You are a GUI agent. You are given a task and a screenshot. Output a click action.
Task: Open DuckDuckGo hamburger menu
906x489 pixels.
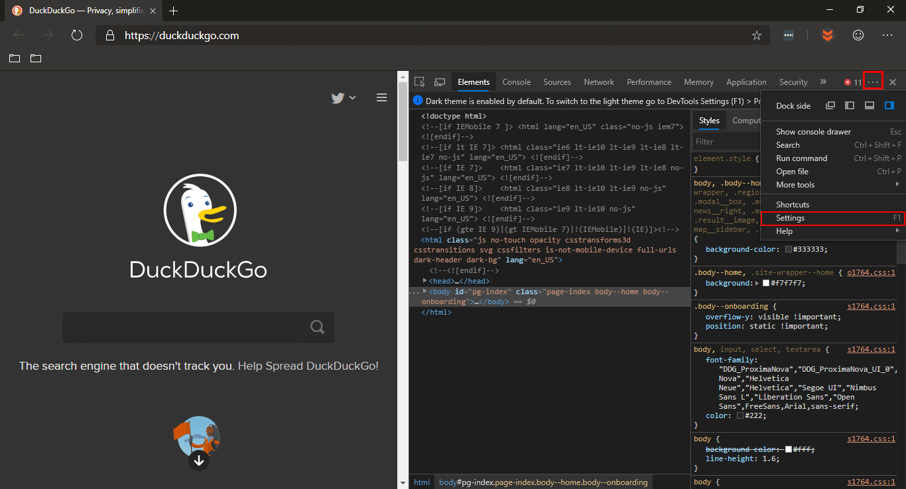(381, 97)
